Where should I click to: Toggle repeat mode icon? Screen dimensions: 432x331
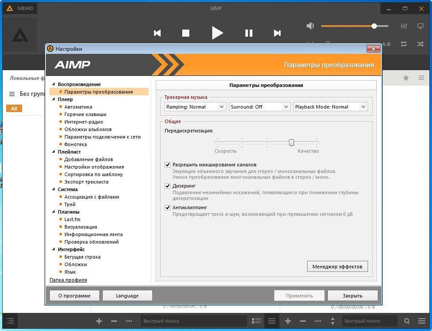click(x=404, y=44)
